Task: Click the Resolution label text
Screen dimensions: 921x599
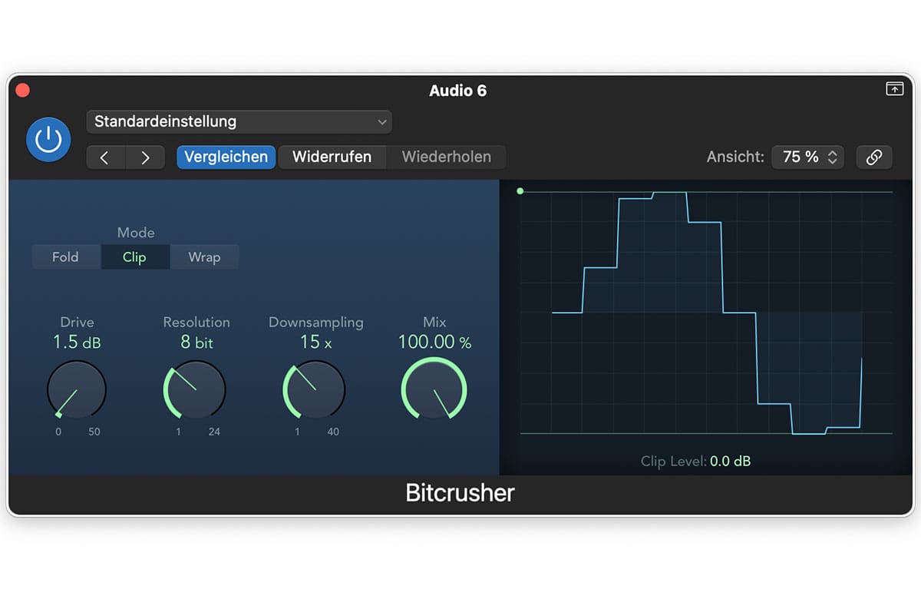Action: [x=196, y=323]
